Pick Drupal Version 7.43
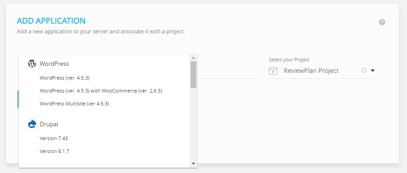407x173 pixels. 54,138
